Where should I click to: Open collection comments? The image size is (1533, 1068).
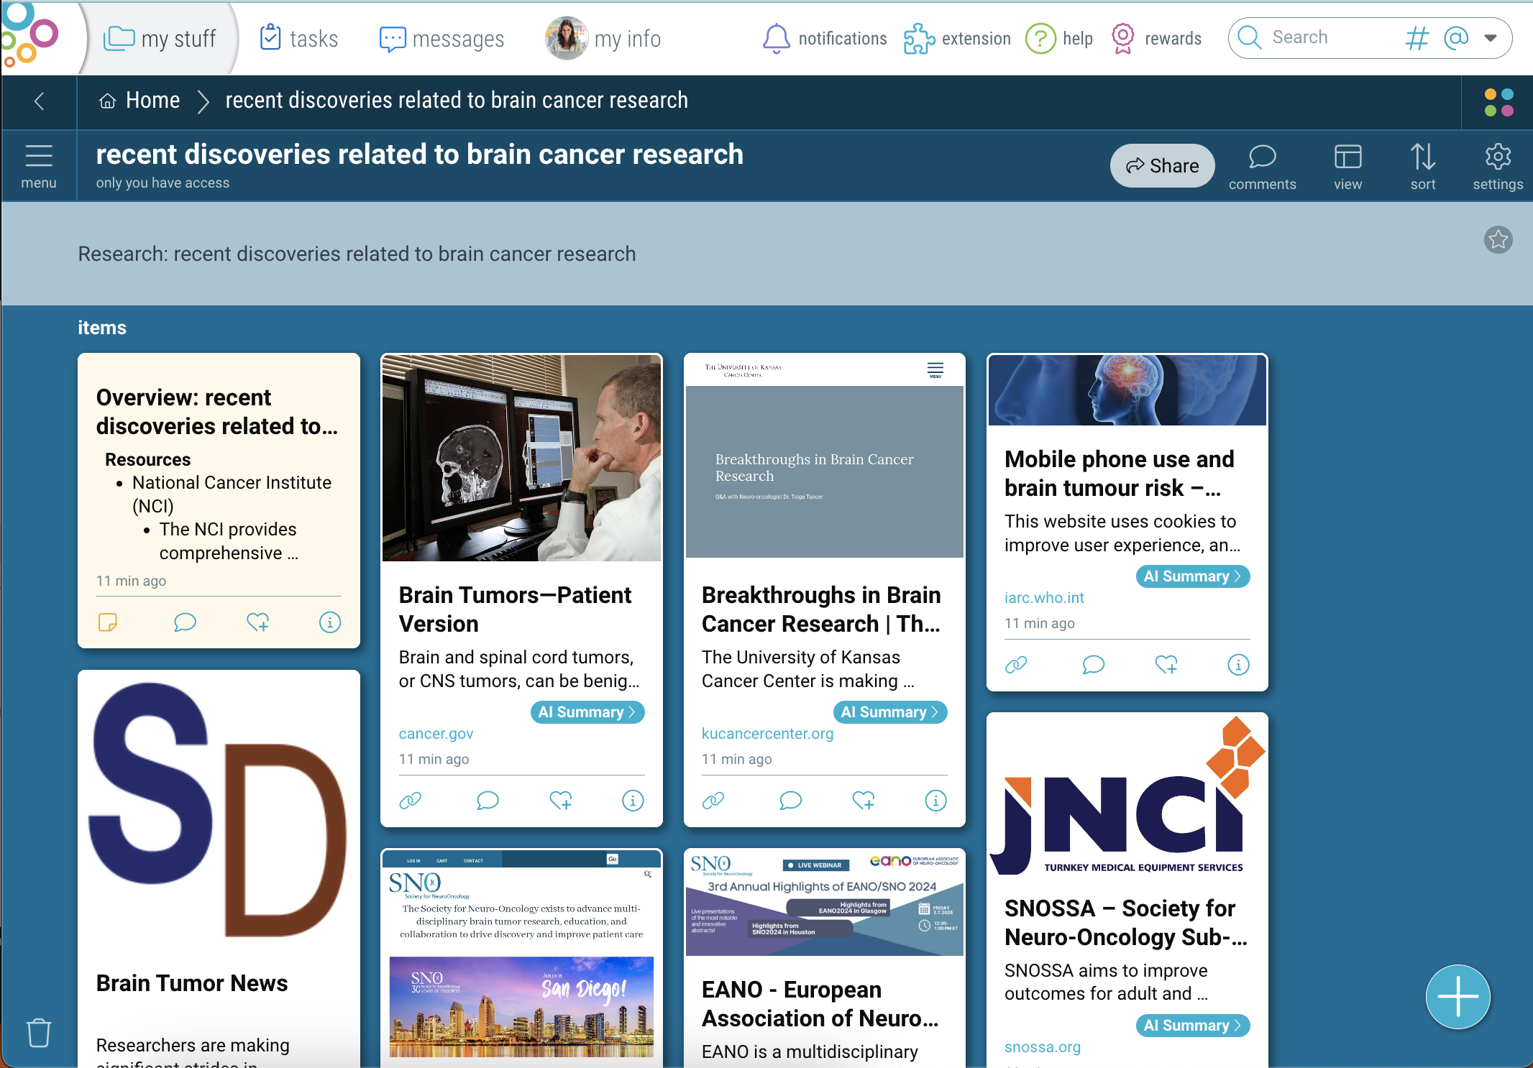click(1262, 167)
